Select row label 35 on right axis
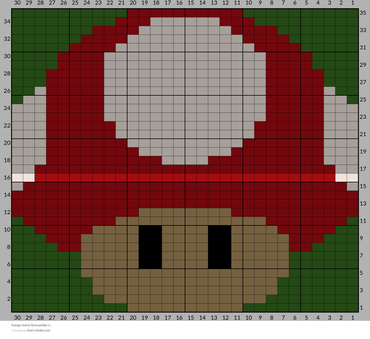 point(363,13)
